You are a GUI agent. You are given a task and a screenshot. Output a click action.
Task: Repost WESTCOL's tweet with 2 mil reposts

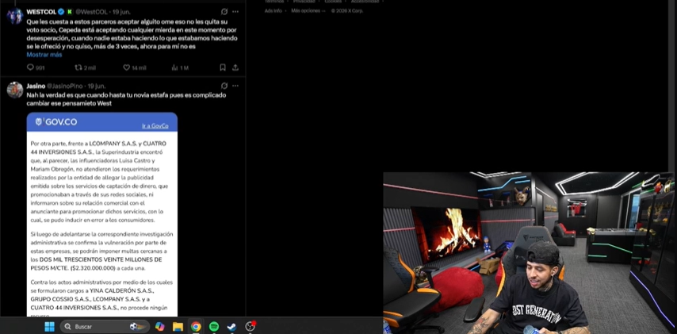pos(78,67)
